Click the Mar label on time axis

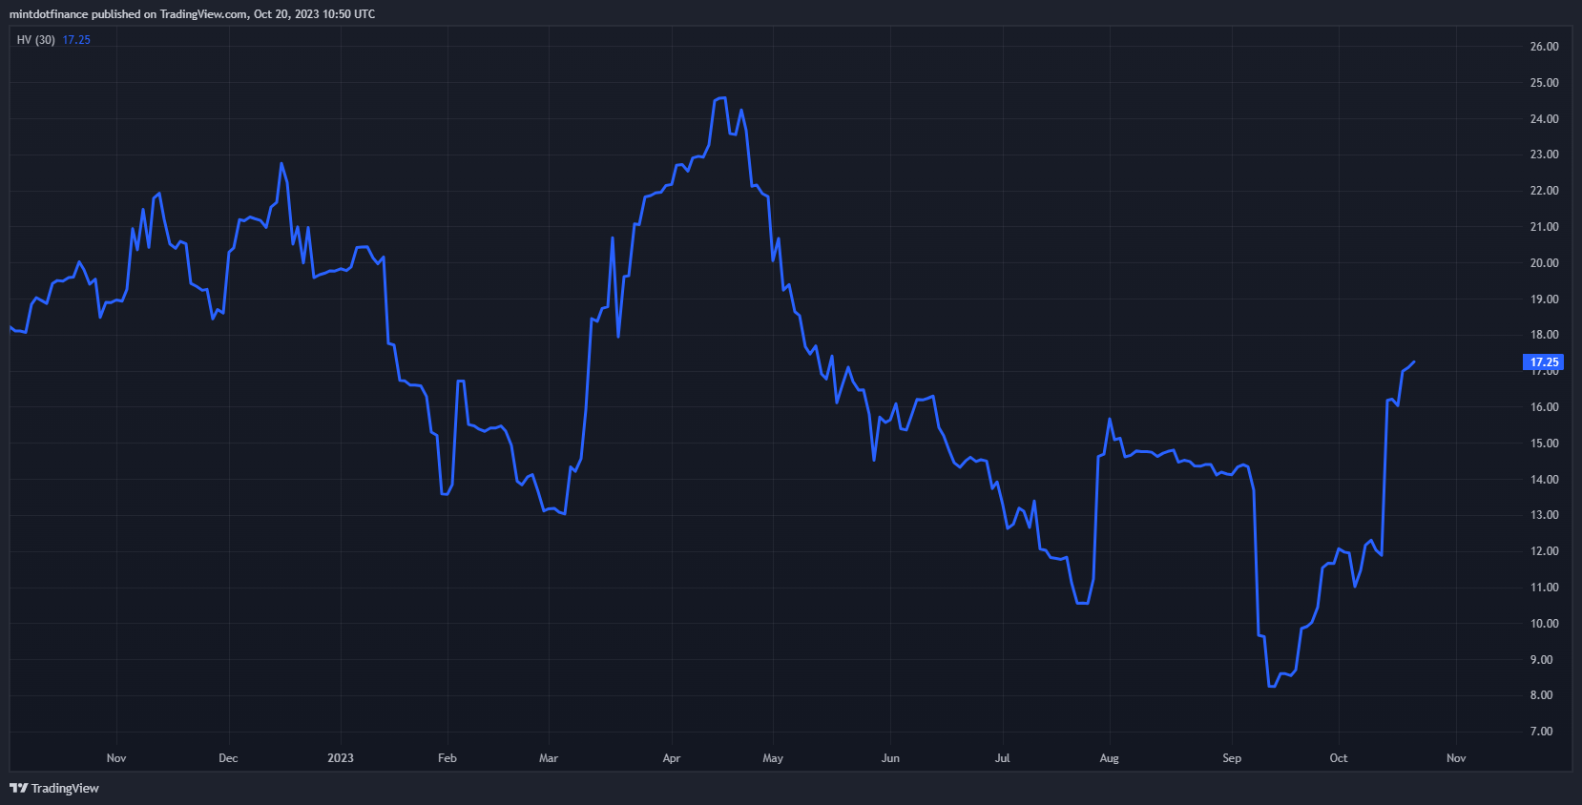click(x=549, y=758)
